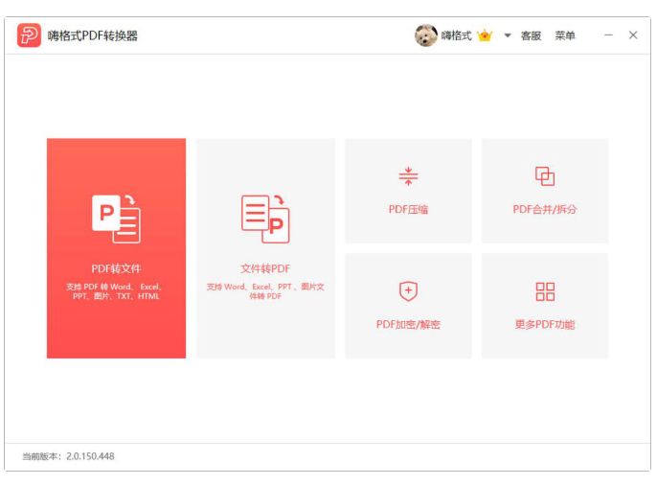Click the 嗨格式 app logo icon

pyautogui.click(x=29, y=35)
